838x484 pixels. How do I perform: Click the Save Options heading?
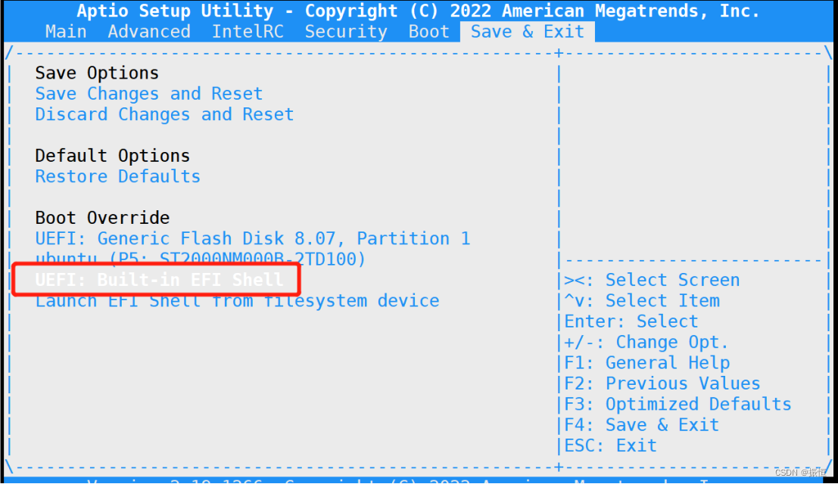97,73
